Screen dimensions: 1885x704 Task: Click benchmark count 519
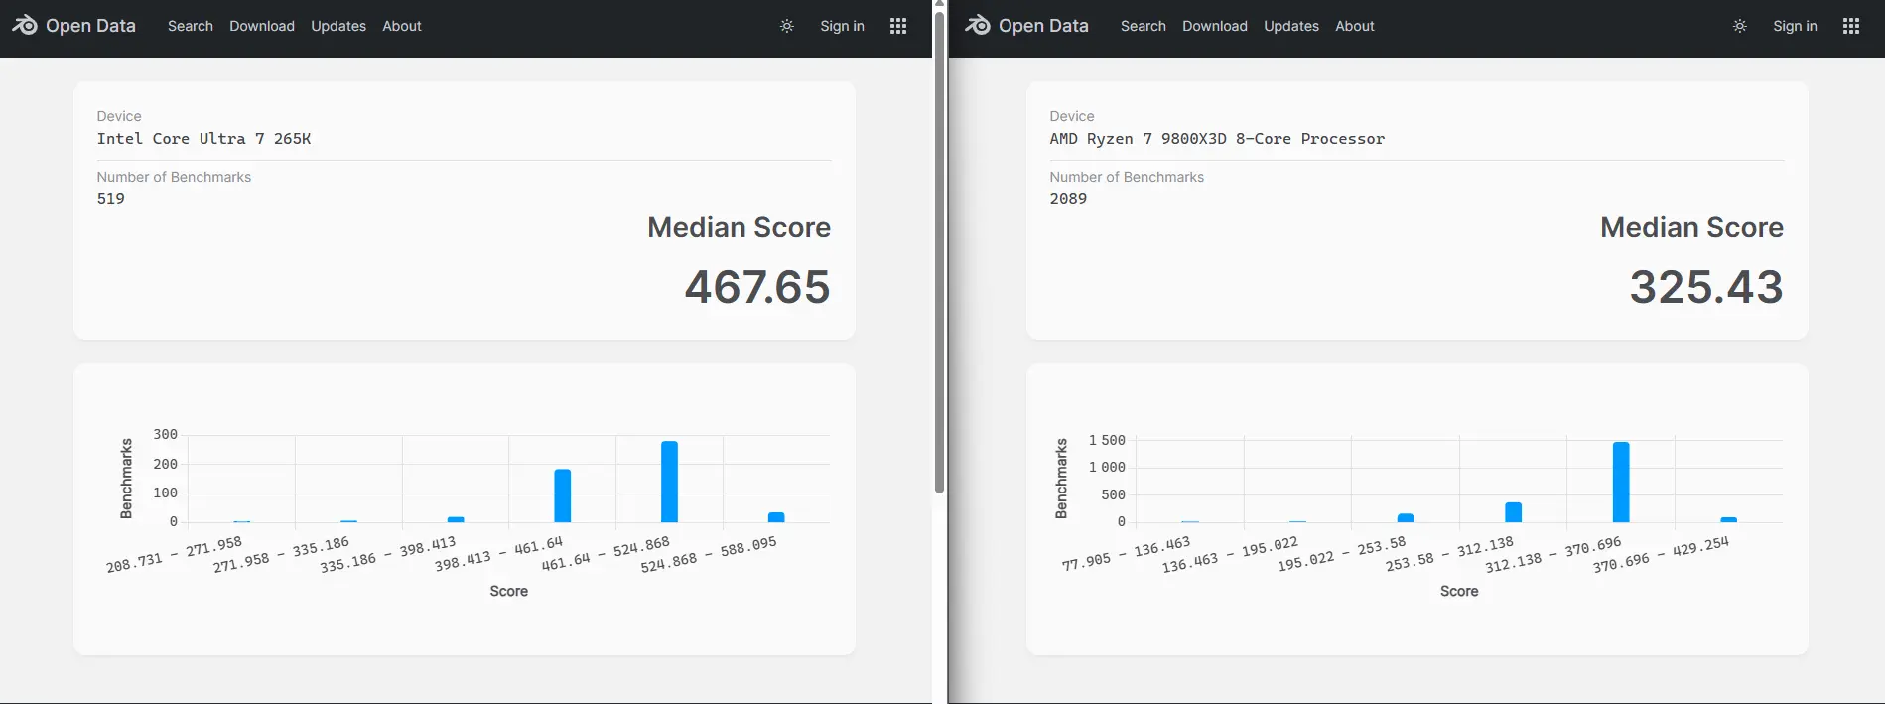coord(111,199)
